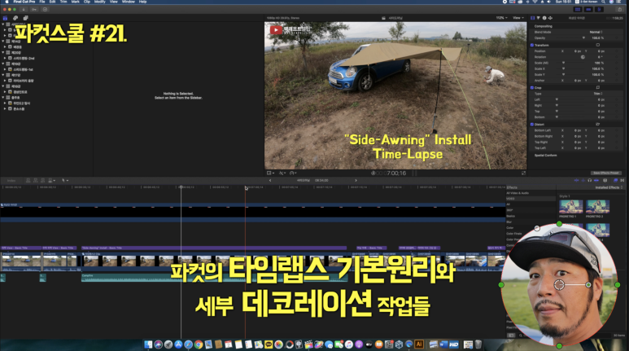Image resolution: width=629 pixels, height=351 pixels.
Task: Open the Mark menu
Action: [76, 2]
